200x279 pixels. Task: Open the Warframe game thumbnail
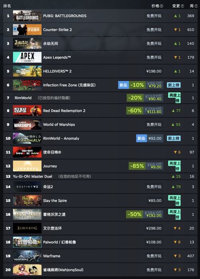tap(27, 256)
